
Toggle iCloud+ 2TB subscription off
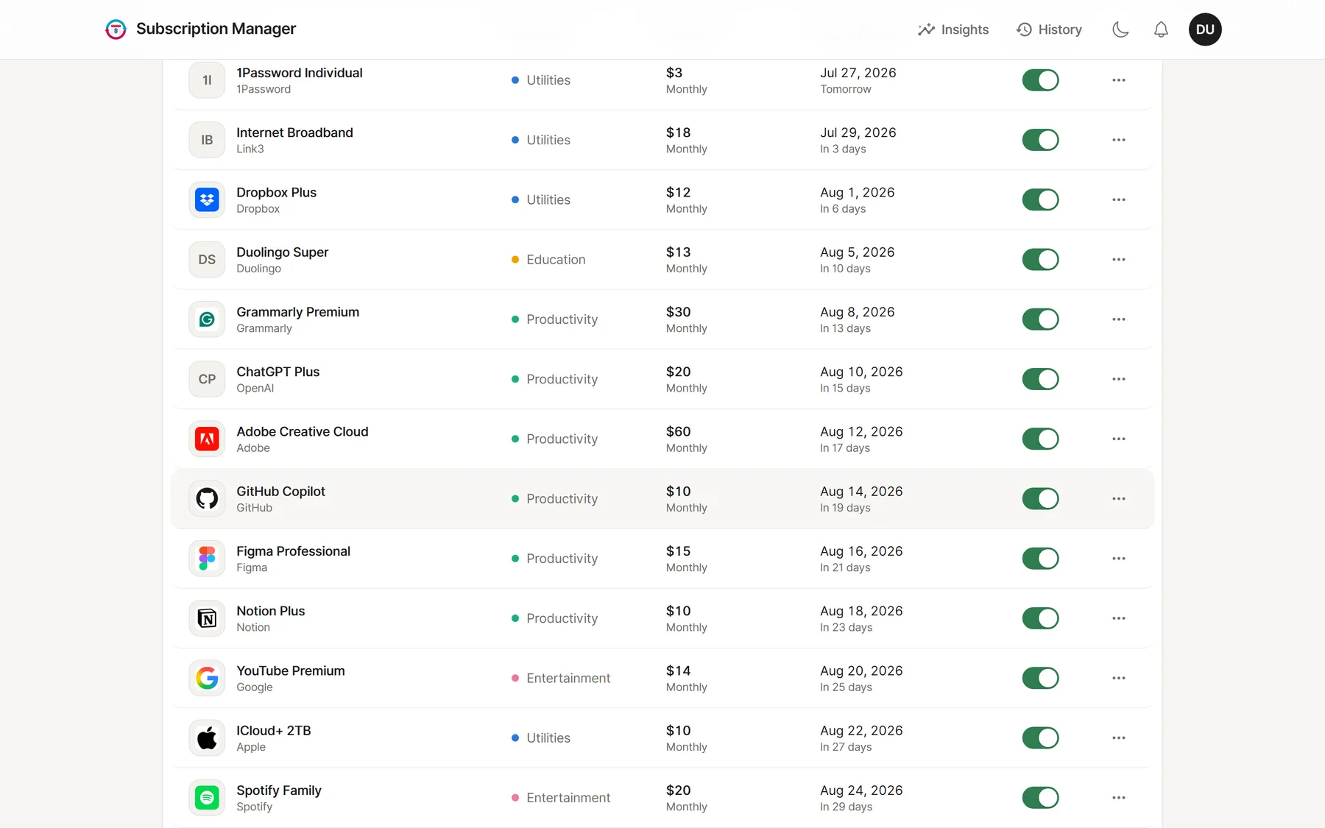(x=1040, y=737)
